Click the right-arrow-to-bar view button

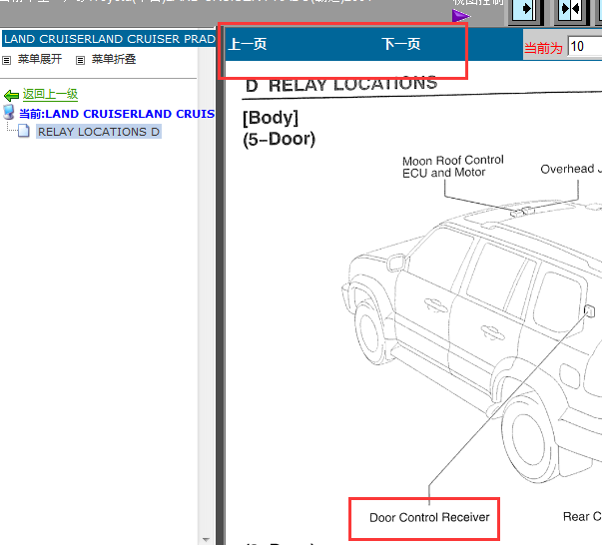525,10
